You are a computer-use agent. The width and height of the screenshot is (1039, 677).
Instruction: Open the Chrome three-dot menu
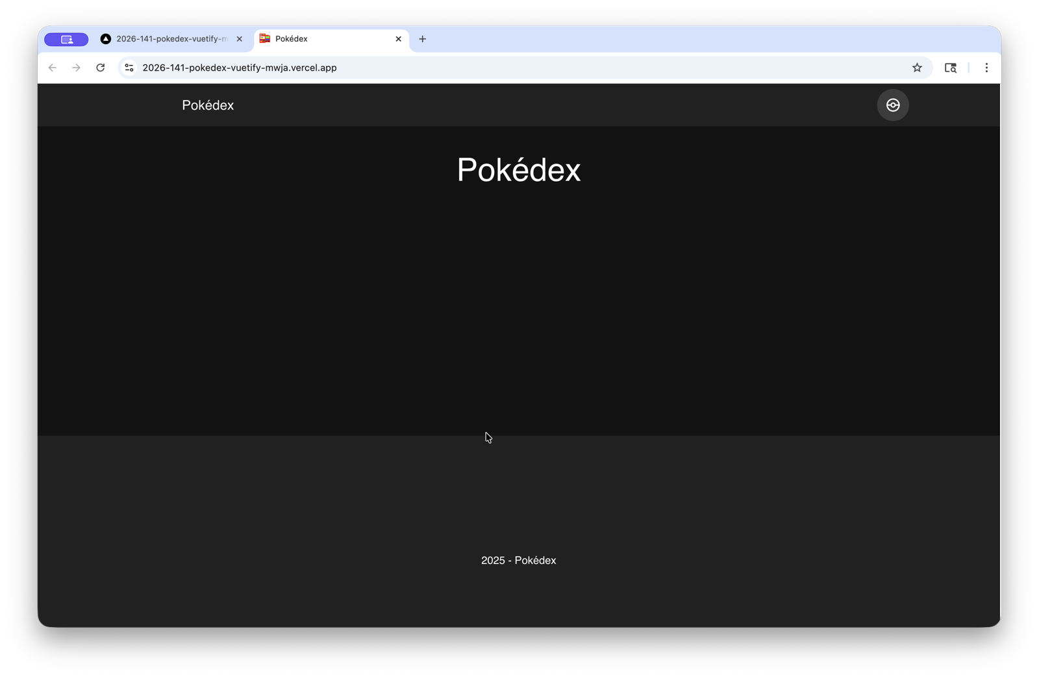pyautogui.click(x=986, y=68)
